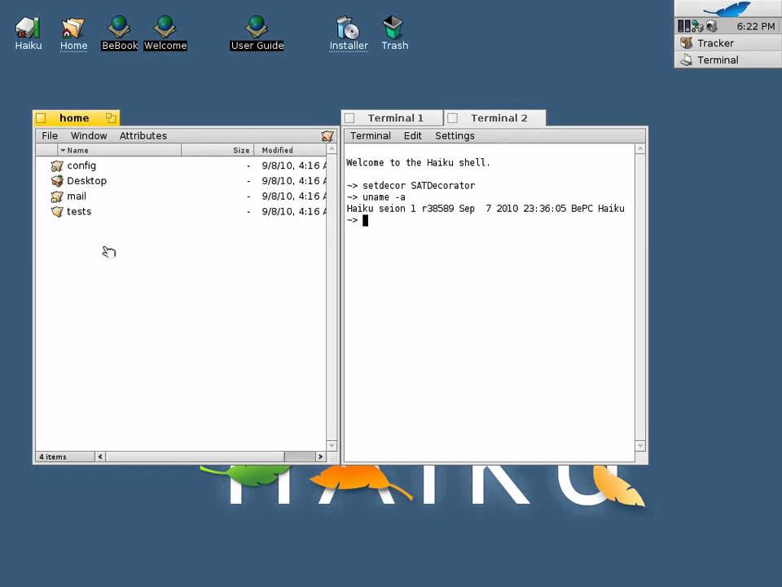Sort by Size column header
Viewport: 782px width, 587px height.
tap(218, 150)
